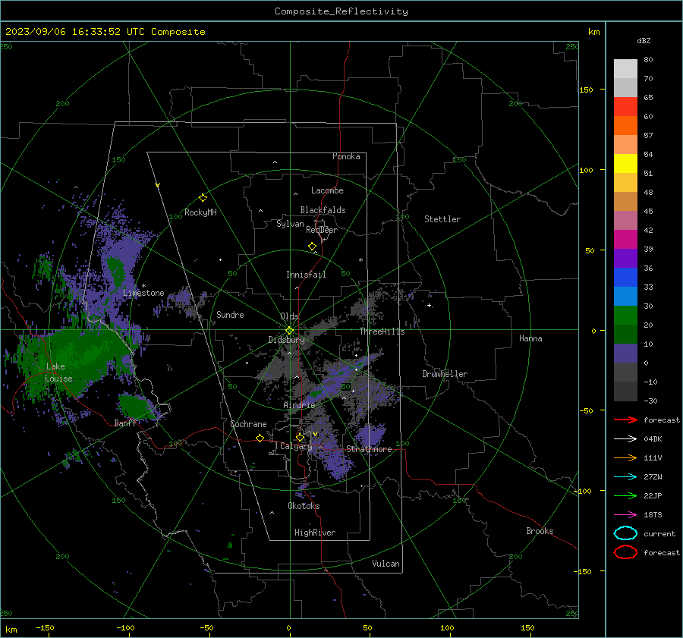Select the magenta 42–39 dBZ swatch
Image resolution: width=683 pixels, height=638 pixels.
pyautogui.click(x=625, y=239)
